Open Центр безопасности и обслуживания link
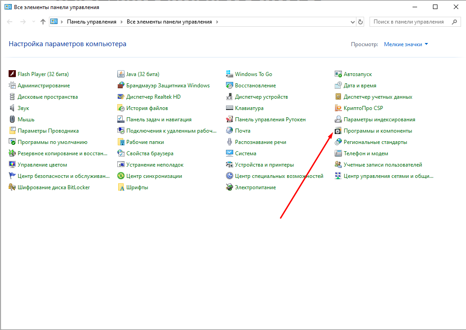Image resolution: width=466 pixels, height=330 pixels. click(x=63, y=176)
